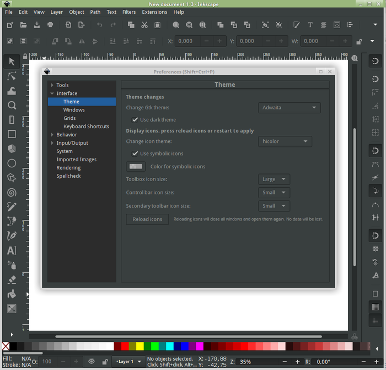Open the File menu
Image resolution: width=386 pixels, height=370 pixels.
click(9, 12)
